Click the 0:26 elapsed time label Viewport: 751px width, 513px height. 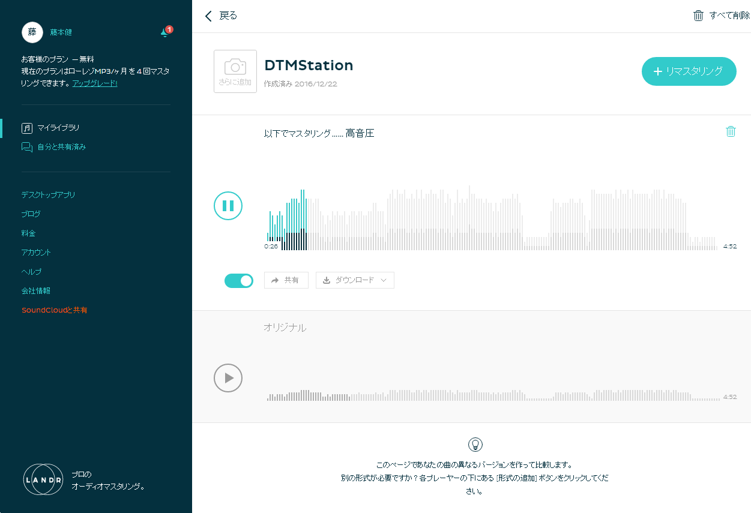point(271,246)
